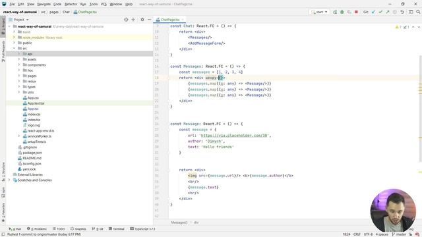Click the collapse all icon in Project panel
This screenshot has width=422, height=237.
pos(133,20)
